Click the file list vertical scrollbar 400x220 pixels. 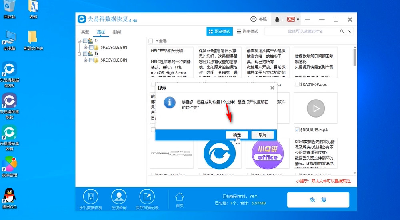pos(355,58)
